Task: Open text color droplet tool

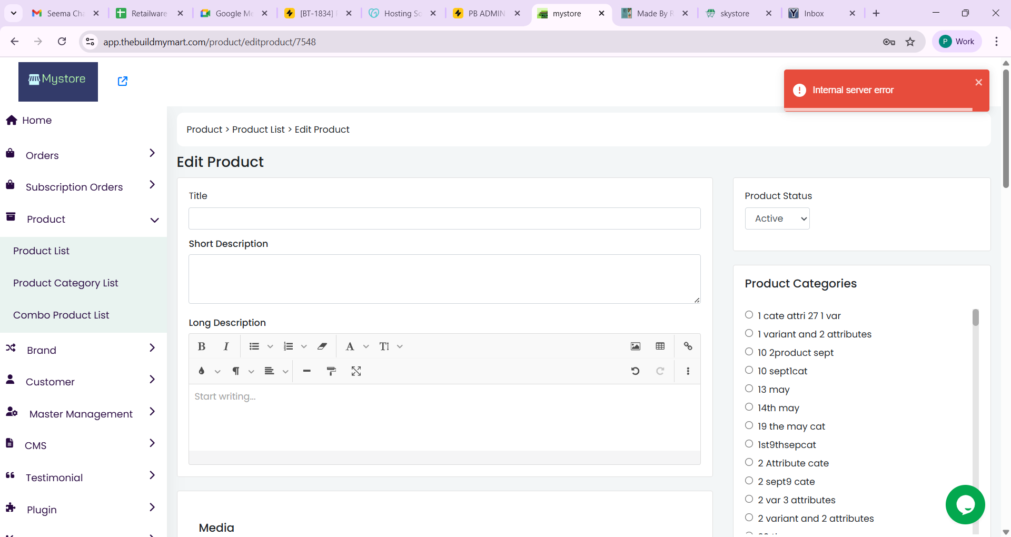Action: click(x=201, y=371)
